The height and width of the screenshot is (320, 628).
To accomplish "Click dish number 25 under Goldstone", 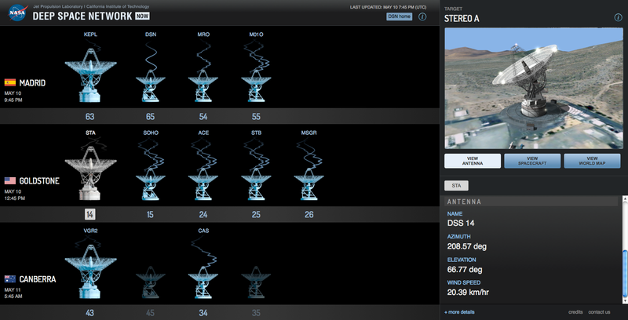I will pos(256,215).
